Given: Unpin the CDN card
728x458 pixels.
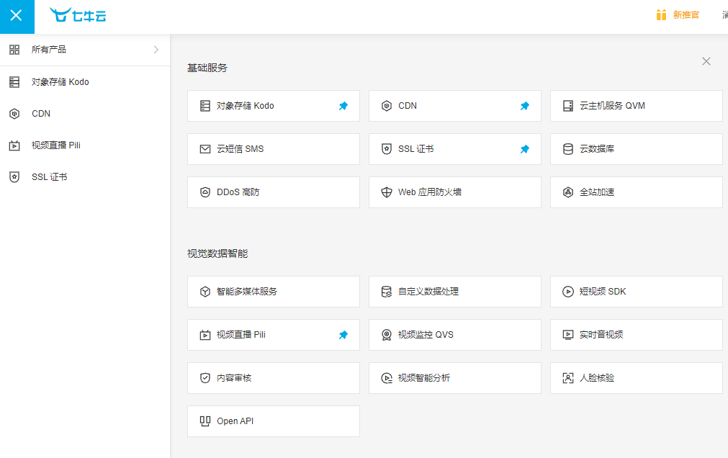Looking at the screenshot, I should [x=525, y=106].
